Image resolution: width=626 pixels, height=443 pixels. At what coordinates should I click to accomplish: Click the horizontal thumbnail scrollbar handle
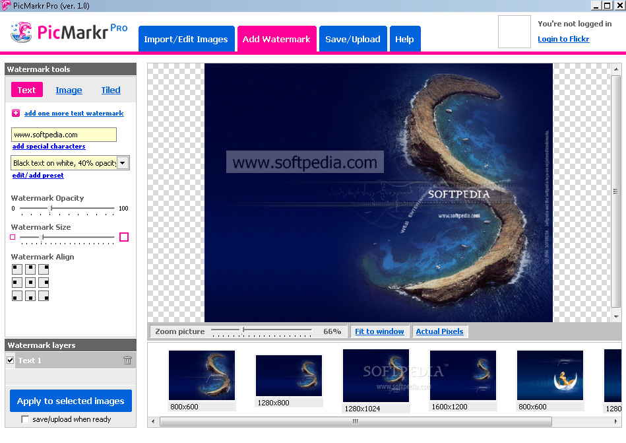point(356,421)
